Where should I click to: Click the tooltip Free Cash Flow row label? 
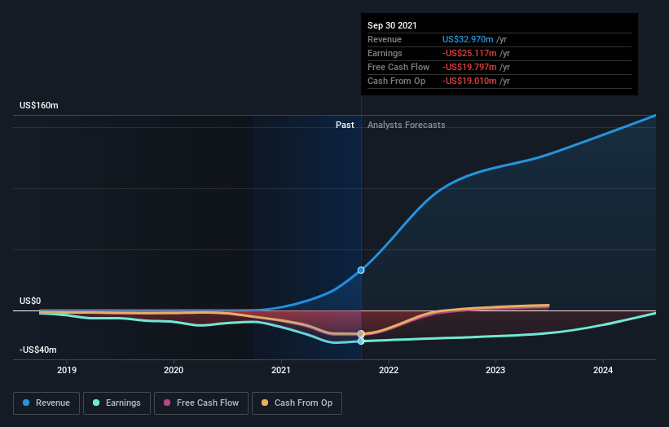[398, 67]
